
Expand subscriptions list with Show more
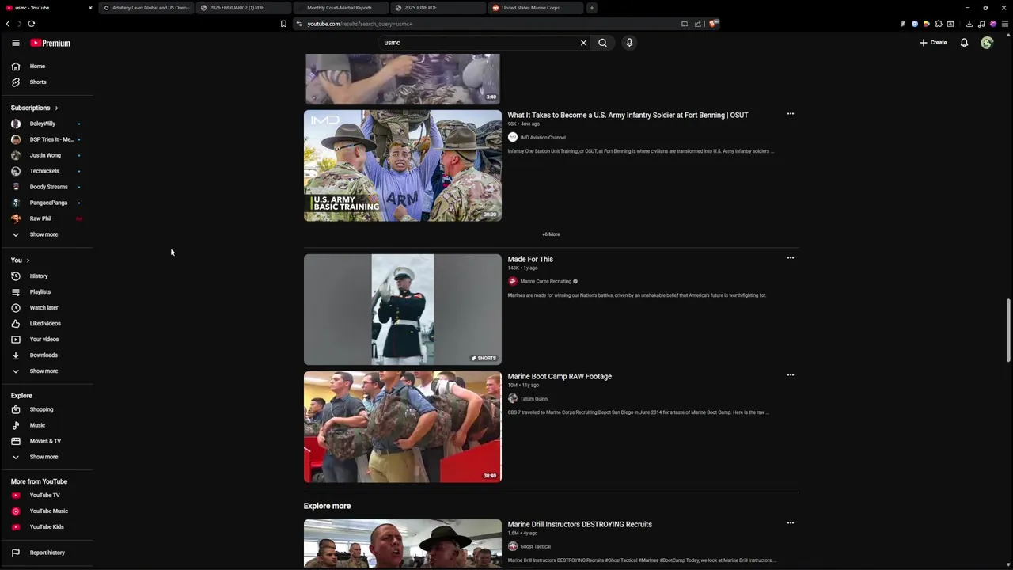[44, 234]
